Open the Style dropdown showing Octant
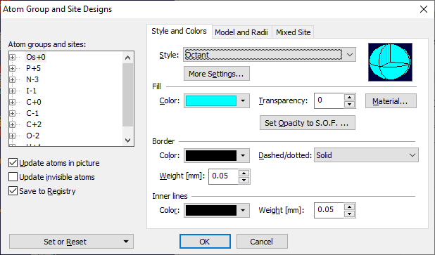This screenshot has width=435, height=255. click(x=270, y=55)
